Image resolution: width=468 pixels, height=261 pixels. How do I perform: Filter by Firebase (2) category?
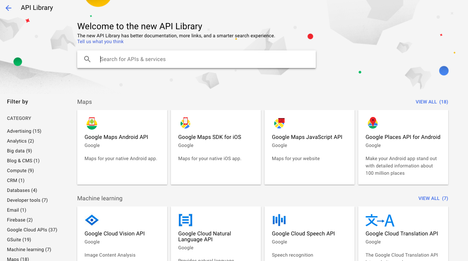20,220
